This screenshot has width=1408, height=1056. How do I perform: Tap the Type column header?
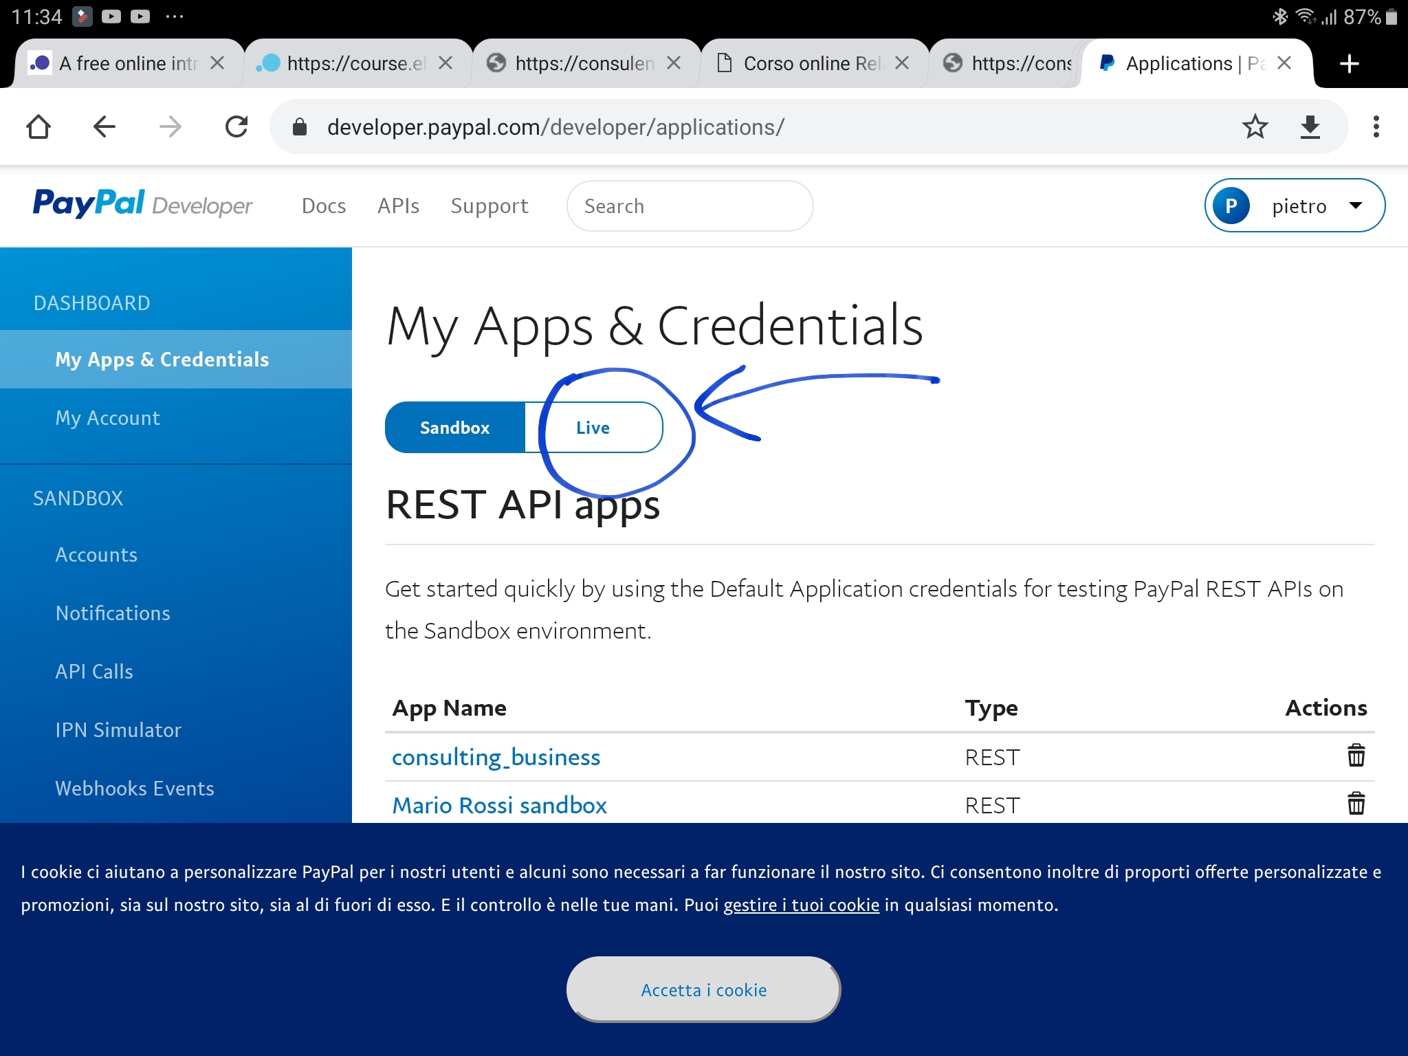[x=991, y=707]
